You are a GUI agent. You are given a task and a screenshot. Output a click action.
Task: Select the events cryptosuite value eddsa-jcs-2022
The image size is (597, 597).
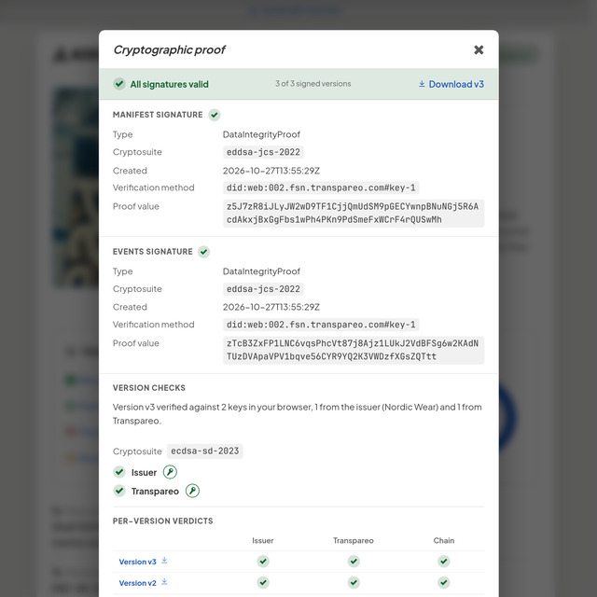tap(263, 289)
